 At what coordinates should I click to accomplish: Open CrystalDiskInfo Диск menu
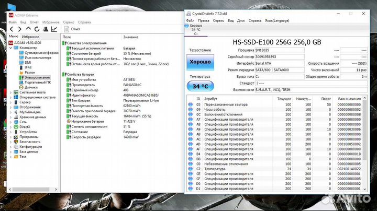point(241,20)
